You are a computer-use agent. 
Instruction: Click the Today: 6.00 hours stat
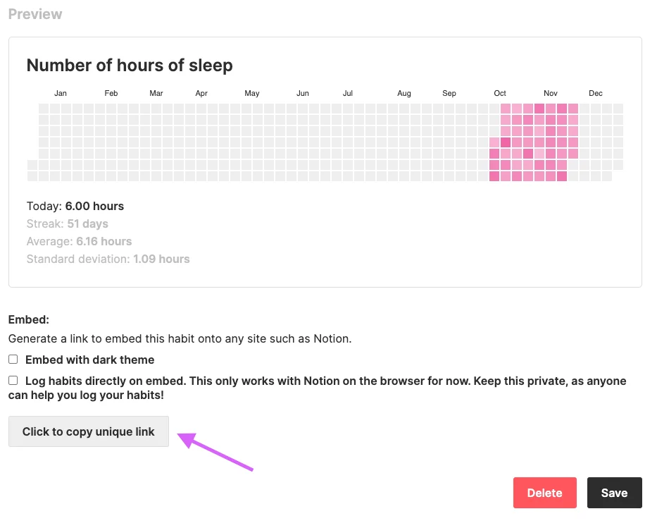pyautogui.click(x=75, y=206)
